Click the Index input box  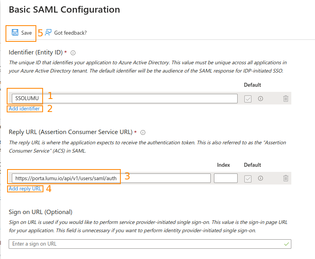coord(225,178)
